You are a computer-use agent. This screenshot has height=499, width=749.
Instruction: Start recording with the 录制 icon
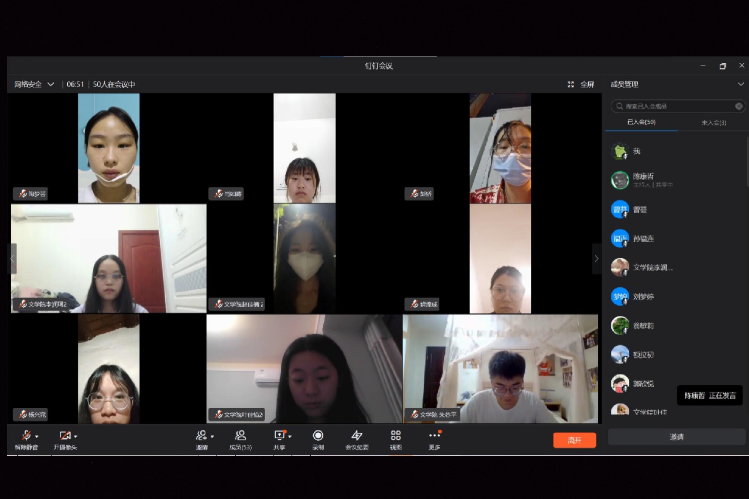(x=318, y=436)
